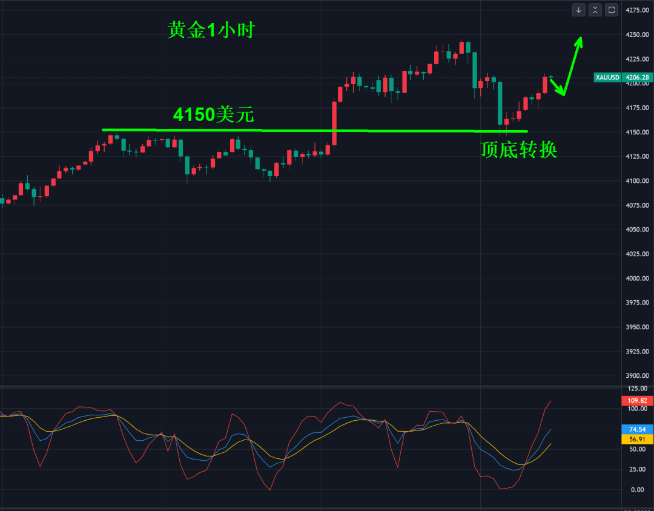This screenshot has width=654, height=511.
Task: Select the green upward arrow drawing
Action: coord(572,65)
